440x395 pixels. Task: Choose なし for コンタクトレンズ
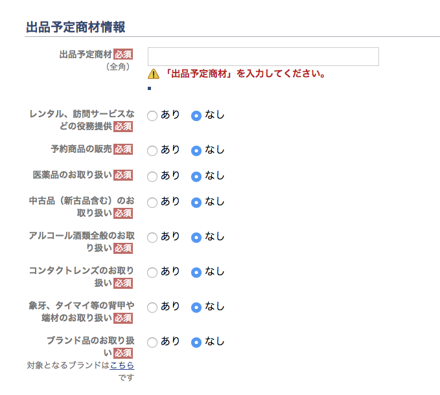click(x=196, y=273)
